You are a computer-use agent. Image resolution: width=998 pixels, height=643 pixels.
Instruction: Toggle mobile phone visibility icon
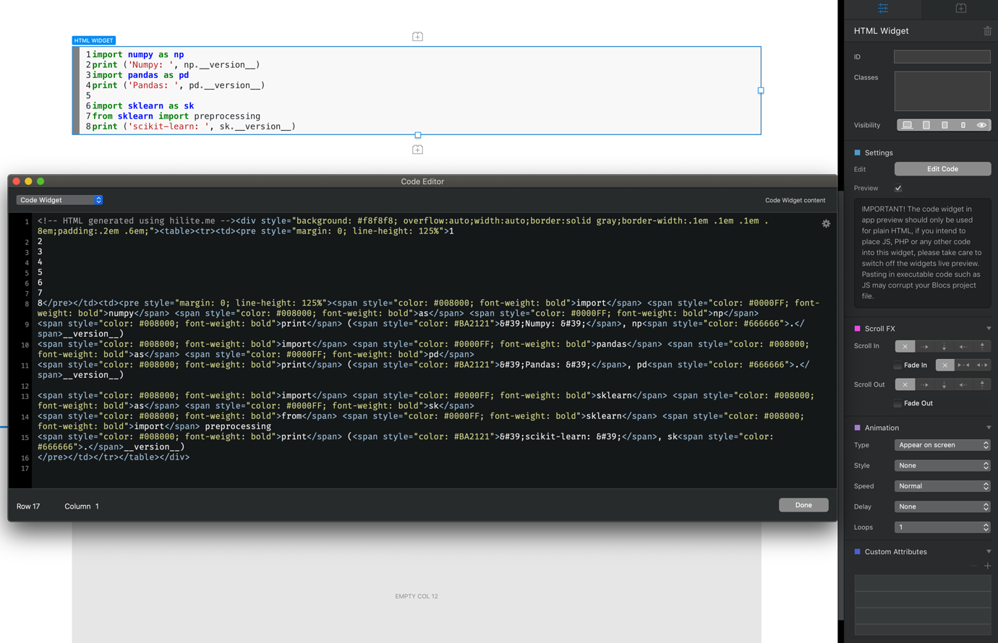[963, 125]
